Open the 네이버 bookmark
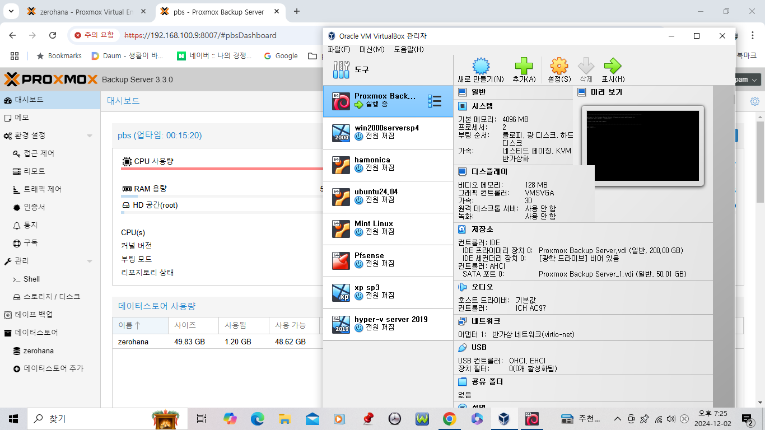 (x=214, y=56)
